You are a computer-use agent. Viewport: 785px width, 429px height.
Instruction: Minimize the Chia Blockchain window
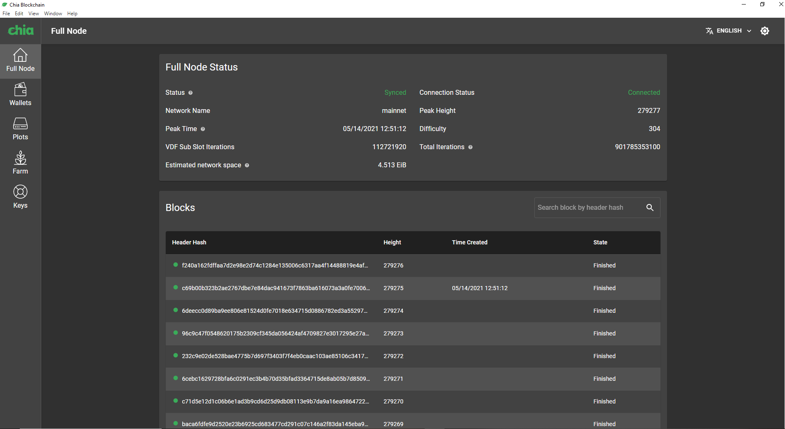(744, 5)
